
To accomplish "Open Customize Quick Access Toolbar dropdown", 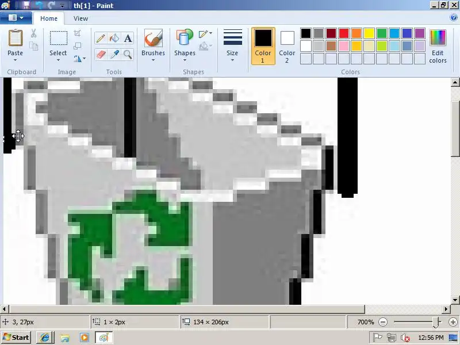I will (62, 5).
